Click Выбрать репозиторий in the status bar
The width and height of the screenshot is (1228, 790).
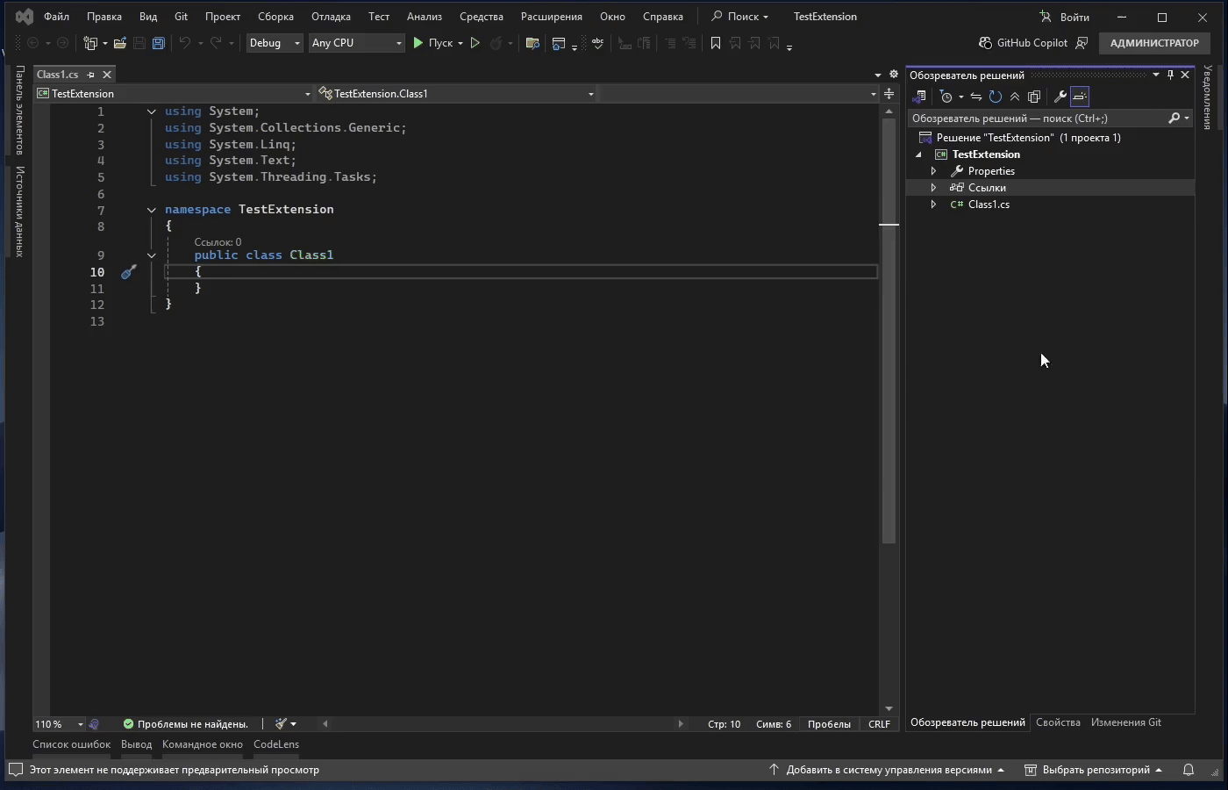click(1093, 770)
